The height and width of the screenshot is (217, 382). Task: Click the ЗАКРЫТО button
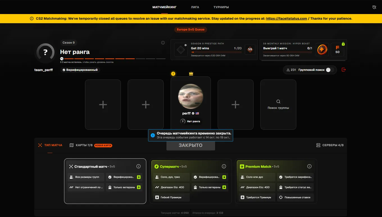click(x=191, y=145)
